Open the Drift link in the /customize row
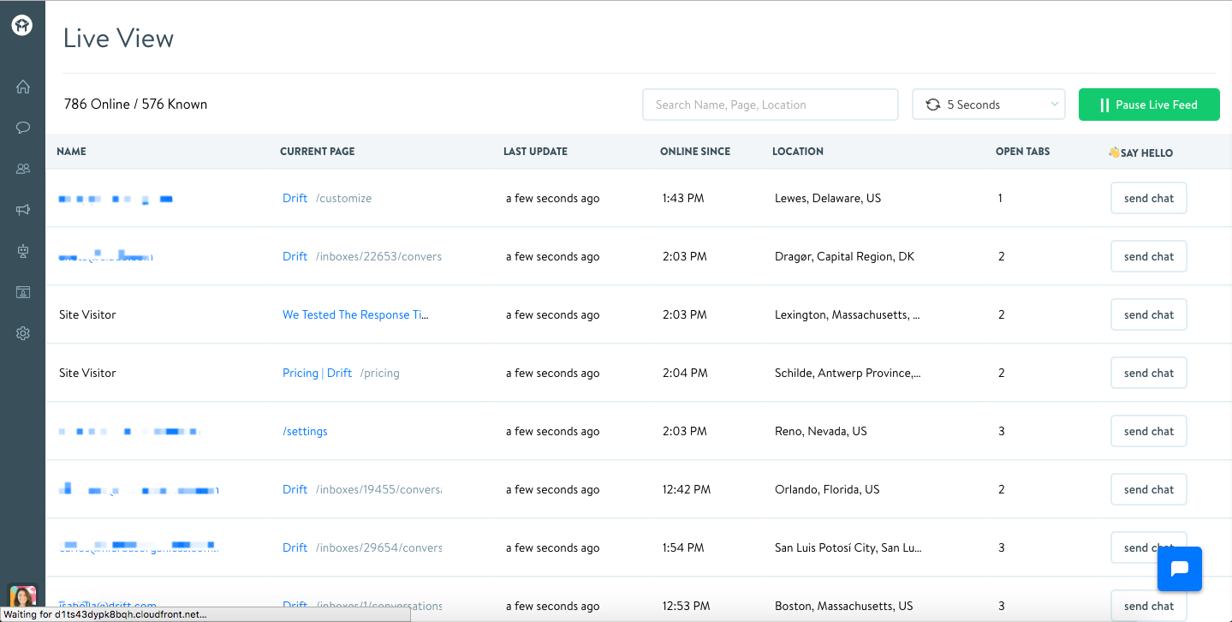Screen dimensions: 1232x622 coord(295,198)
